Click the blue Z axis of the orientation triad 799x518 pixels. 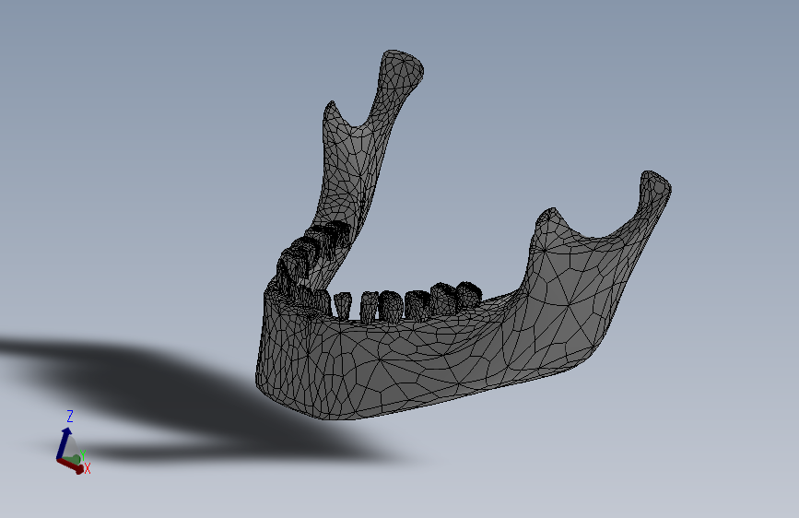click(62, 442)
